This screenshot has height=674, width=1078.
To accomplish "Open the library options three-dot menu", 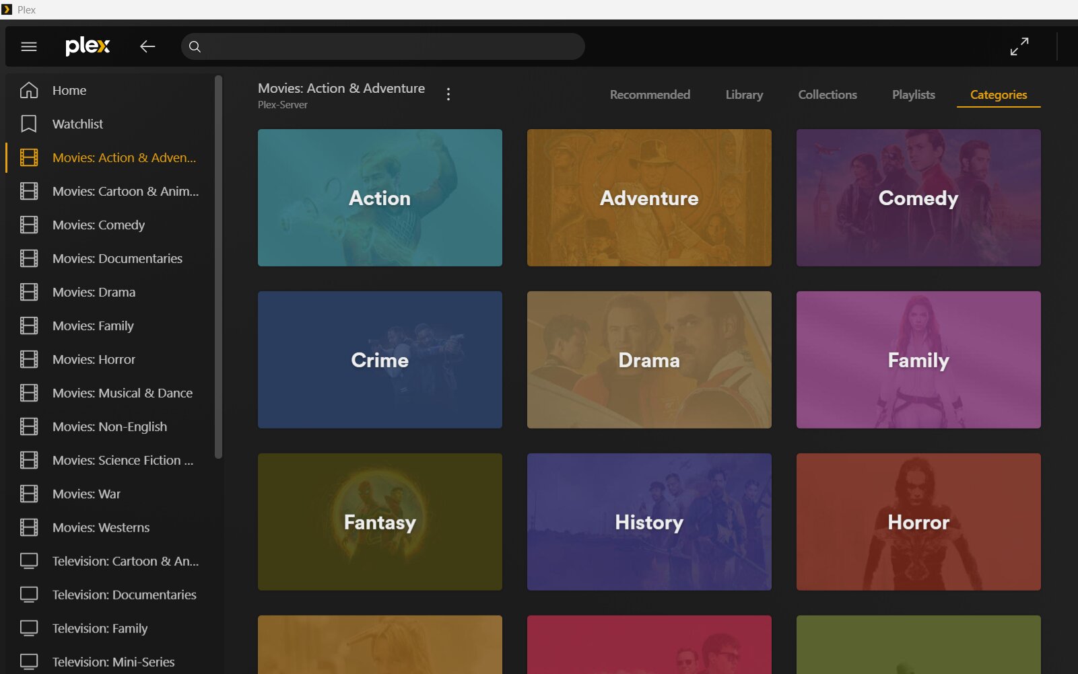I will click(448, 94).
